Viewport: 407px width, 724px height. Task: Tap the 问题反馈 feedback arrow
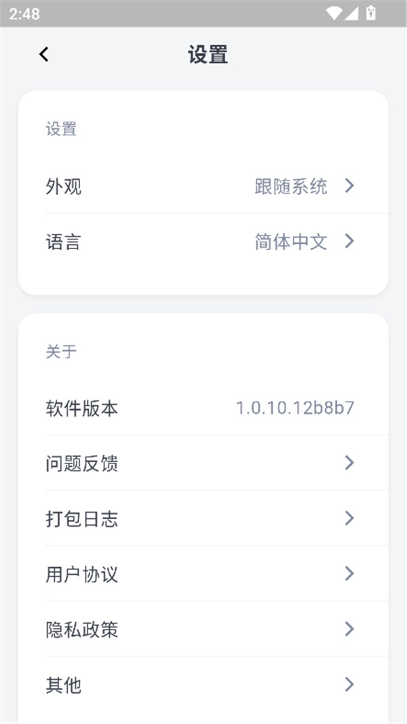[x=350, y=463]
